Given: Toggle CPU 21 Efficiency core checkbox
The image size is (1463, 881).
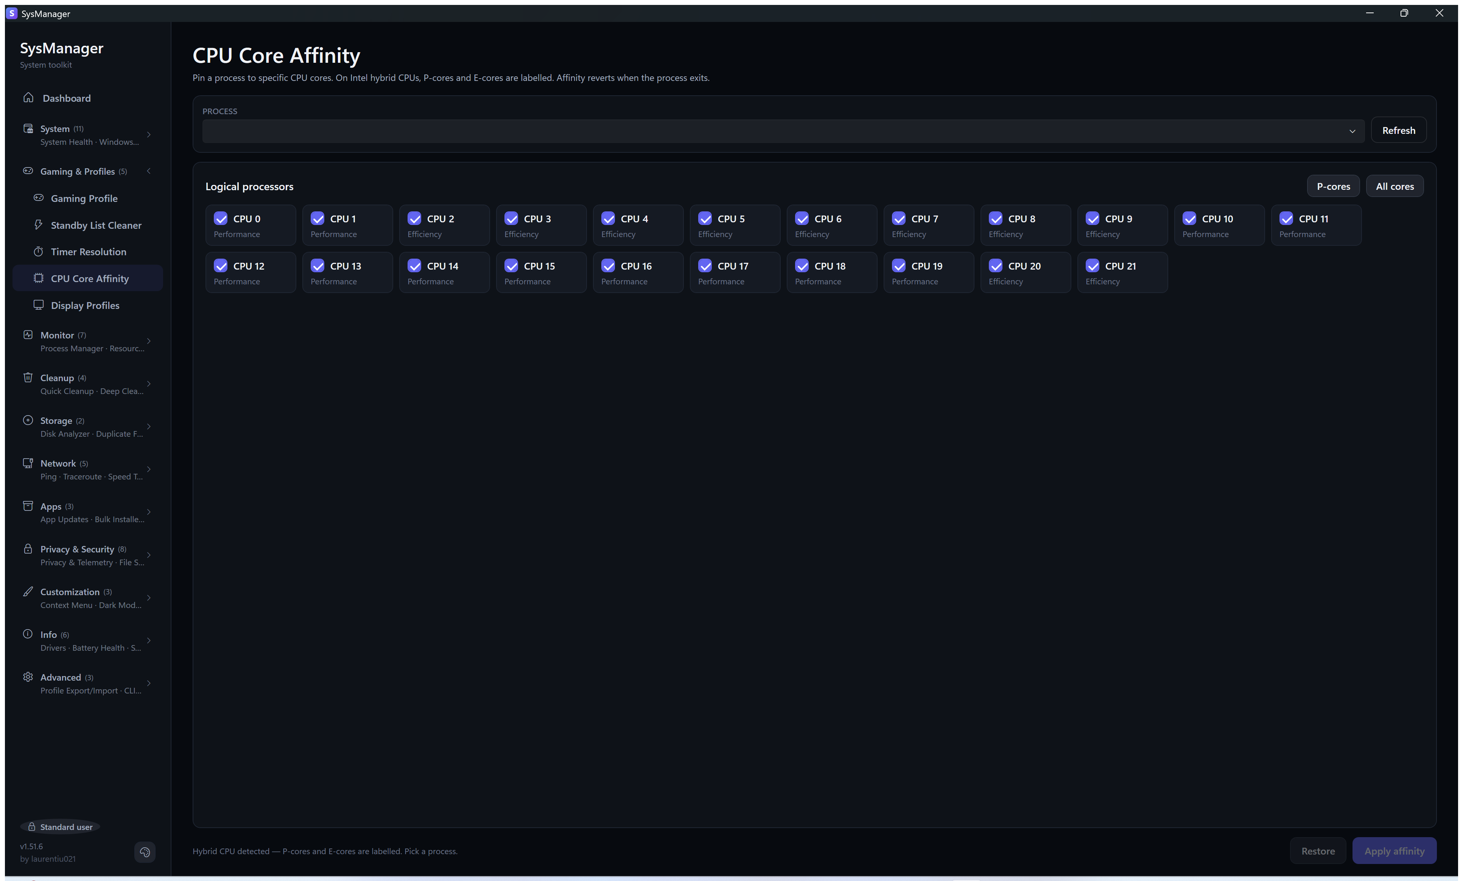Looking at the screenshot, I should tap(1093, 266).
